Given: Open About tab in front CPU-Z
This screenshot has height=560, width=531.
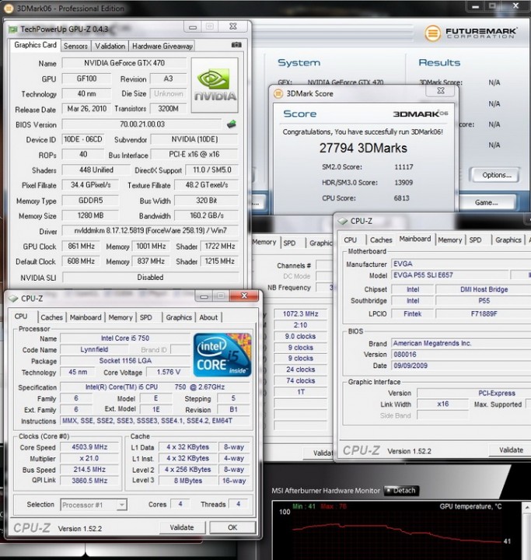Looking at the screenshot, I should click(208, 317).
